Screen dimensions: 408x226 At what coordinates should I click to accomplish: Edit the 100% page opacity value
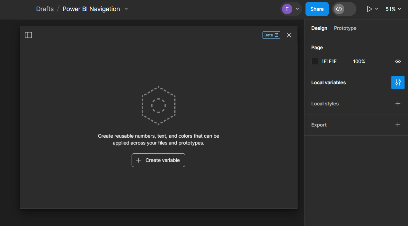[x=359, y=61]
